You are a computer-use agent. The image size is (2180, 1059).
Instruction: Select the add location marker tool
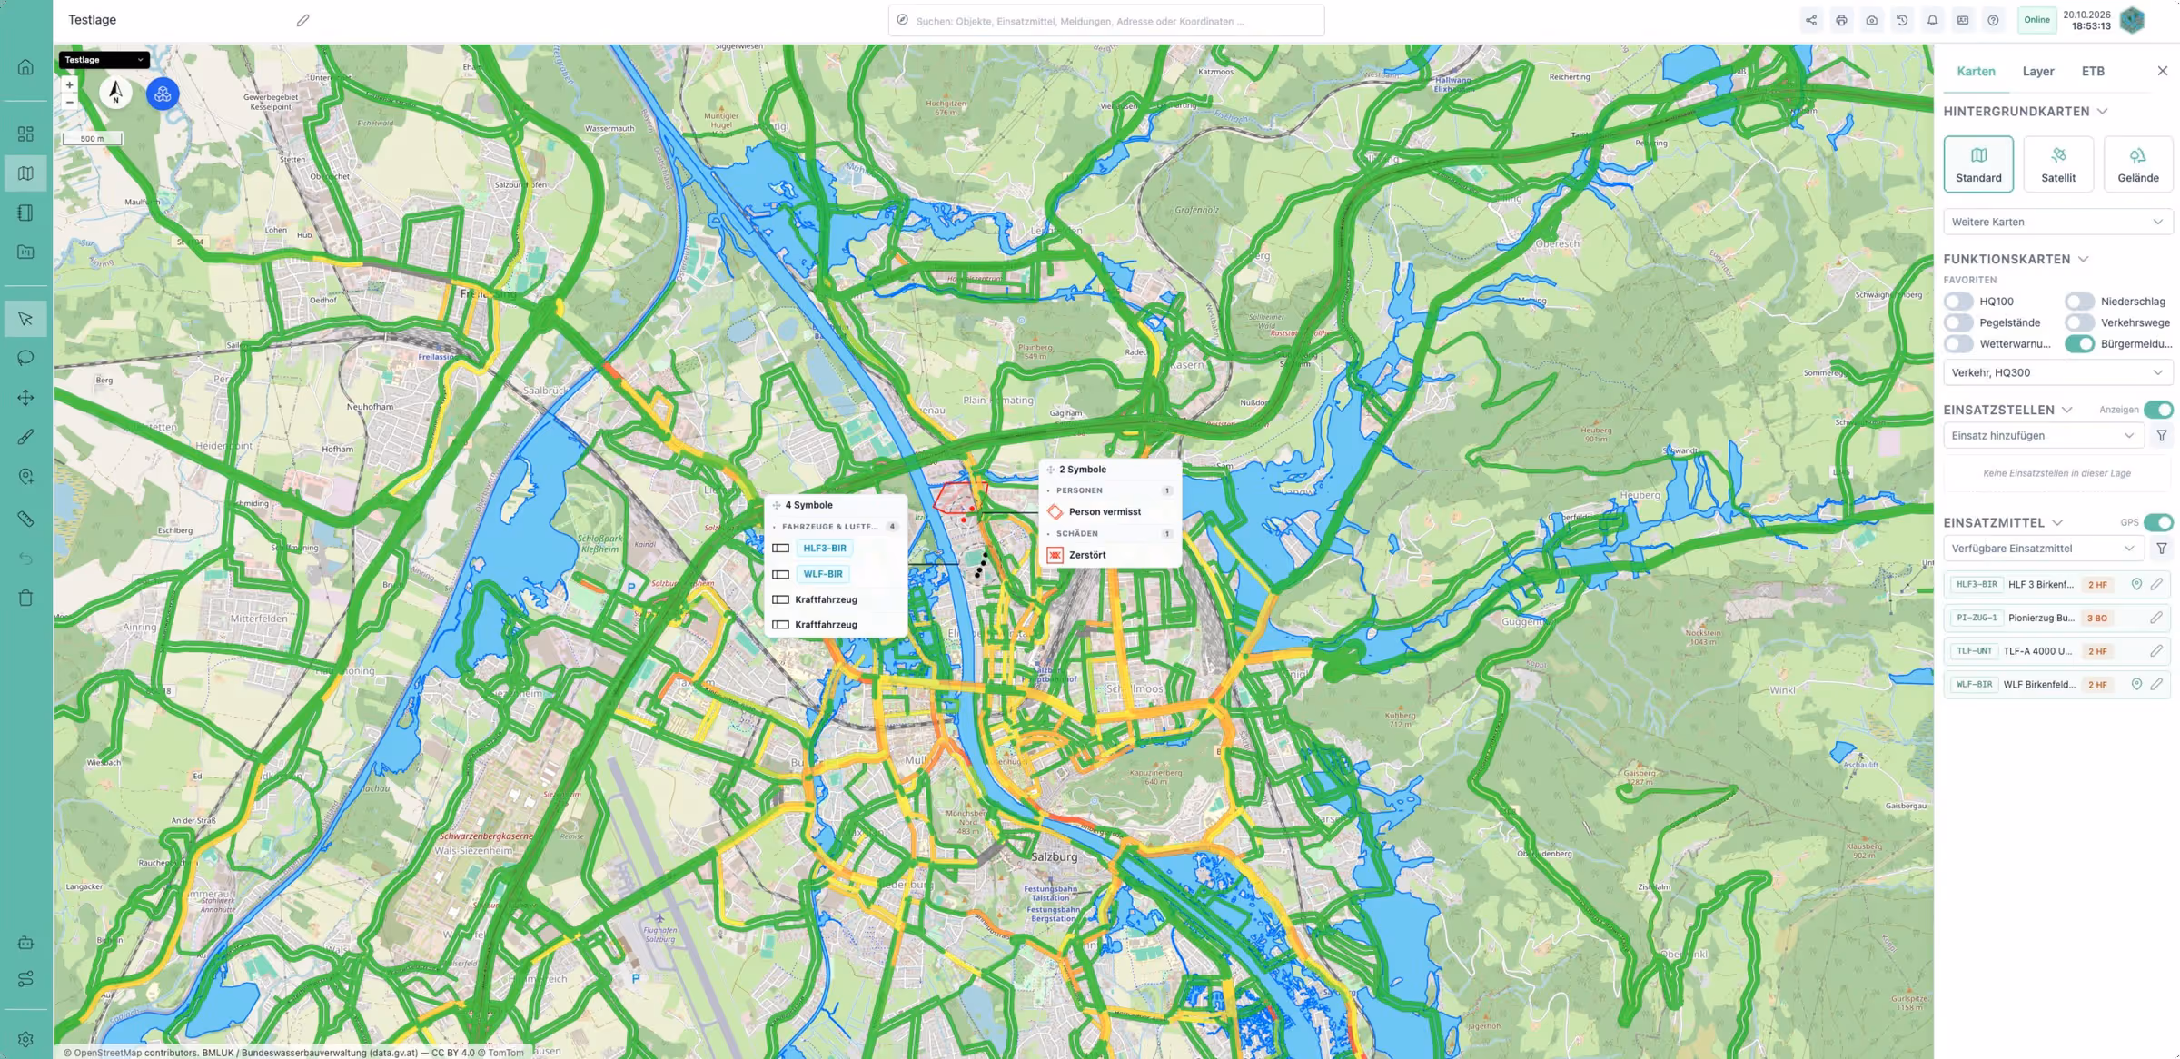tap(25, 477)
